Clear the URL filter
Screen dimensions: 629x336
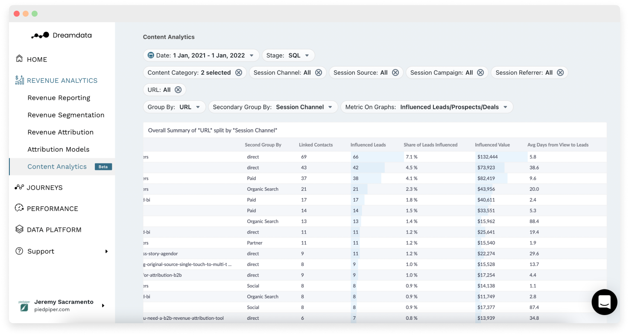click(178, 90)
